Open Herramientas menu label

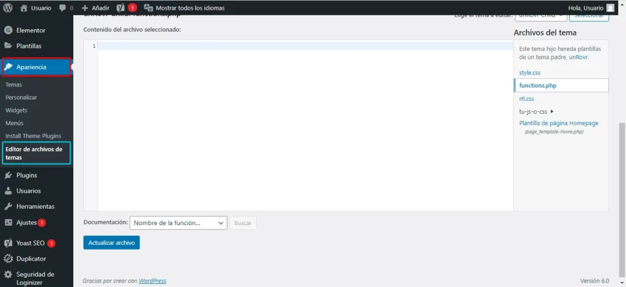point(35,206)
